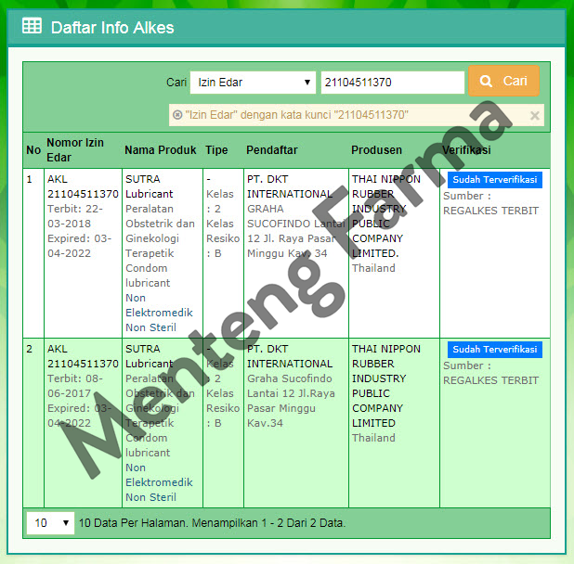The width and height of the screenshot is (574, 564).
Task: Click the Produsen column header
Action: point(376,150)
